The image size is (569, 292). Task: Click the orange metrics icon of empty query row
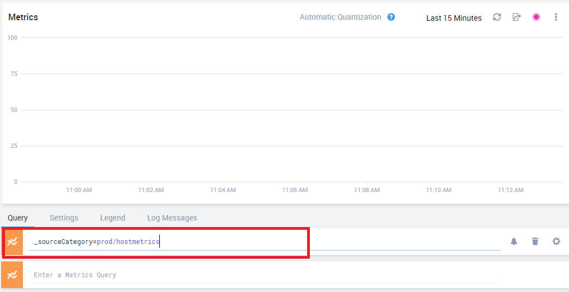[13, 275]
